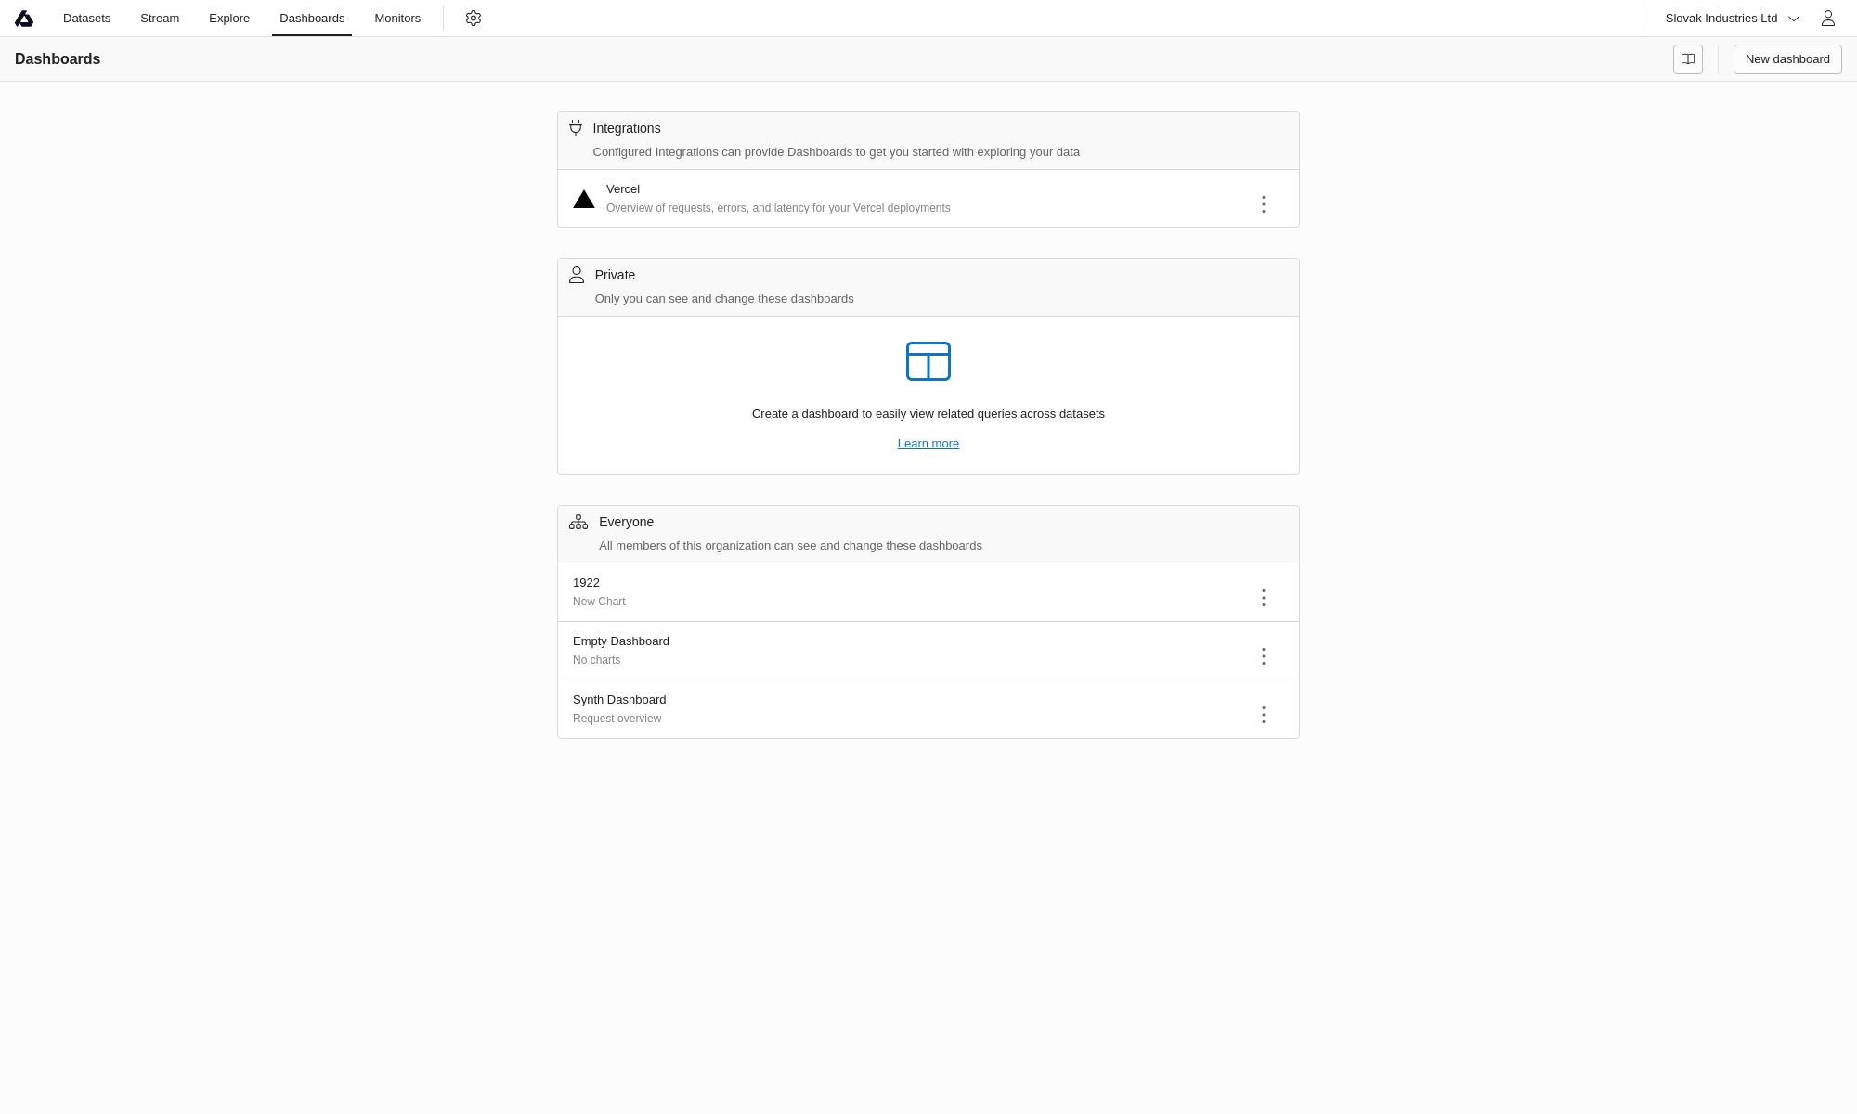This screenshot has height=1114, width=1857.
Task: Click the Axiom logo icon
Action: point(24,19)
